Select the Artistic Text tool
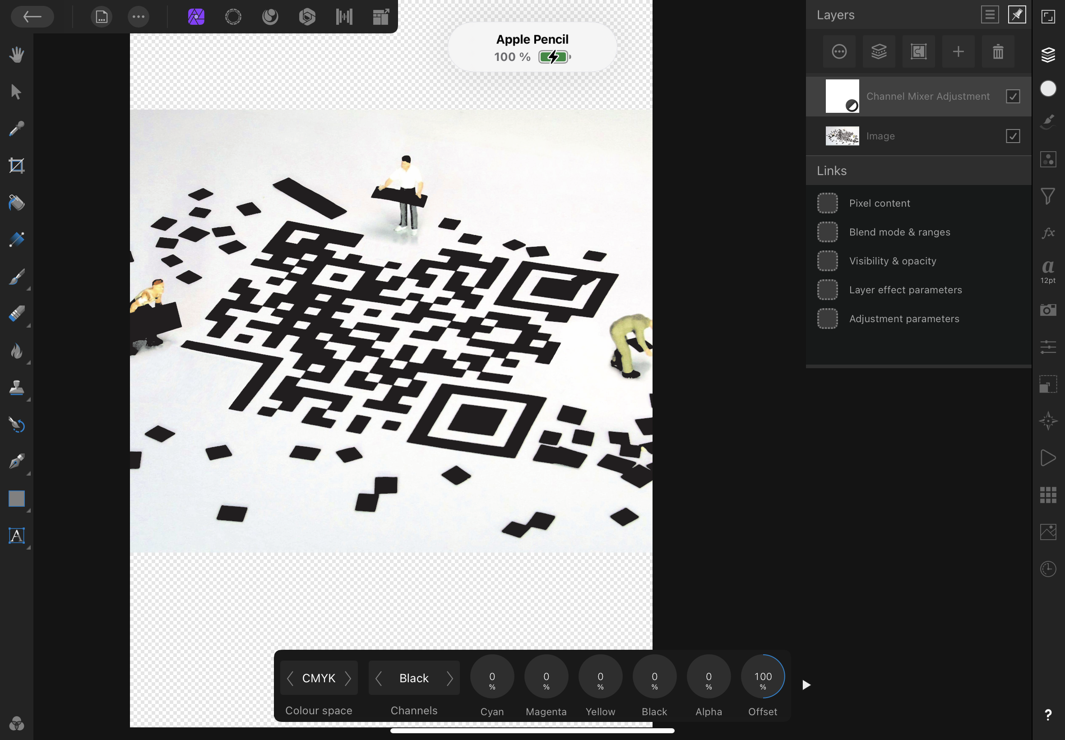 pyautogui.click(x=17, y=536)
